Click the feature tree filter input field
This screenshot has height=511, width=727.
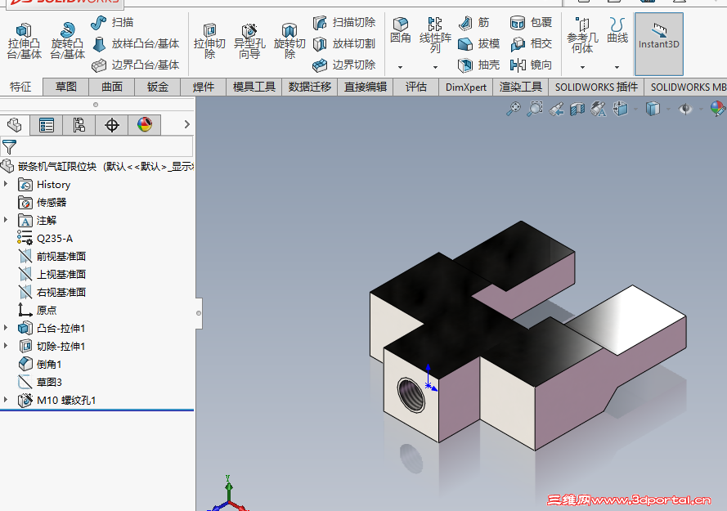(x=96, y=146)
